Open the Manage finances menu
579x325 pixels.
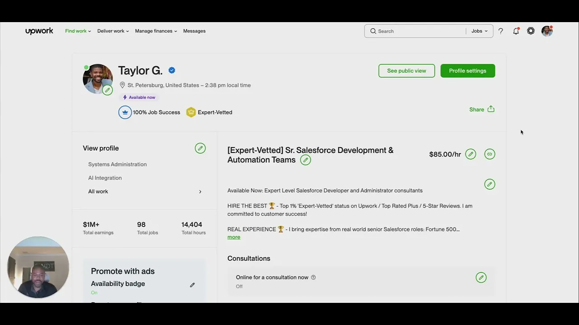156,31
